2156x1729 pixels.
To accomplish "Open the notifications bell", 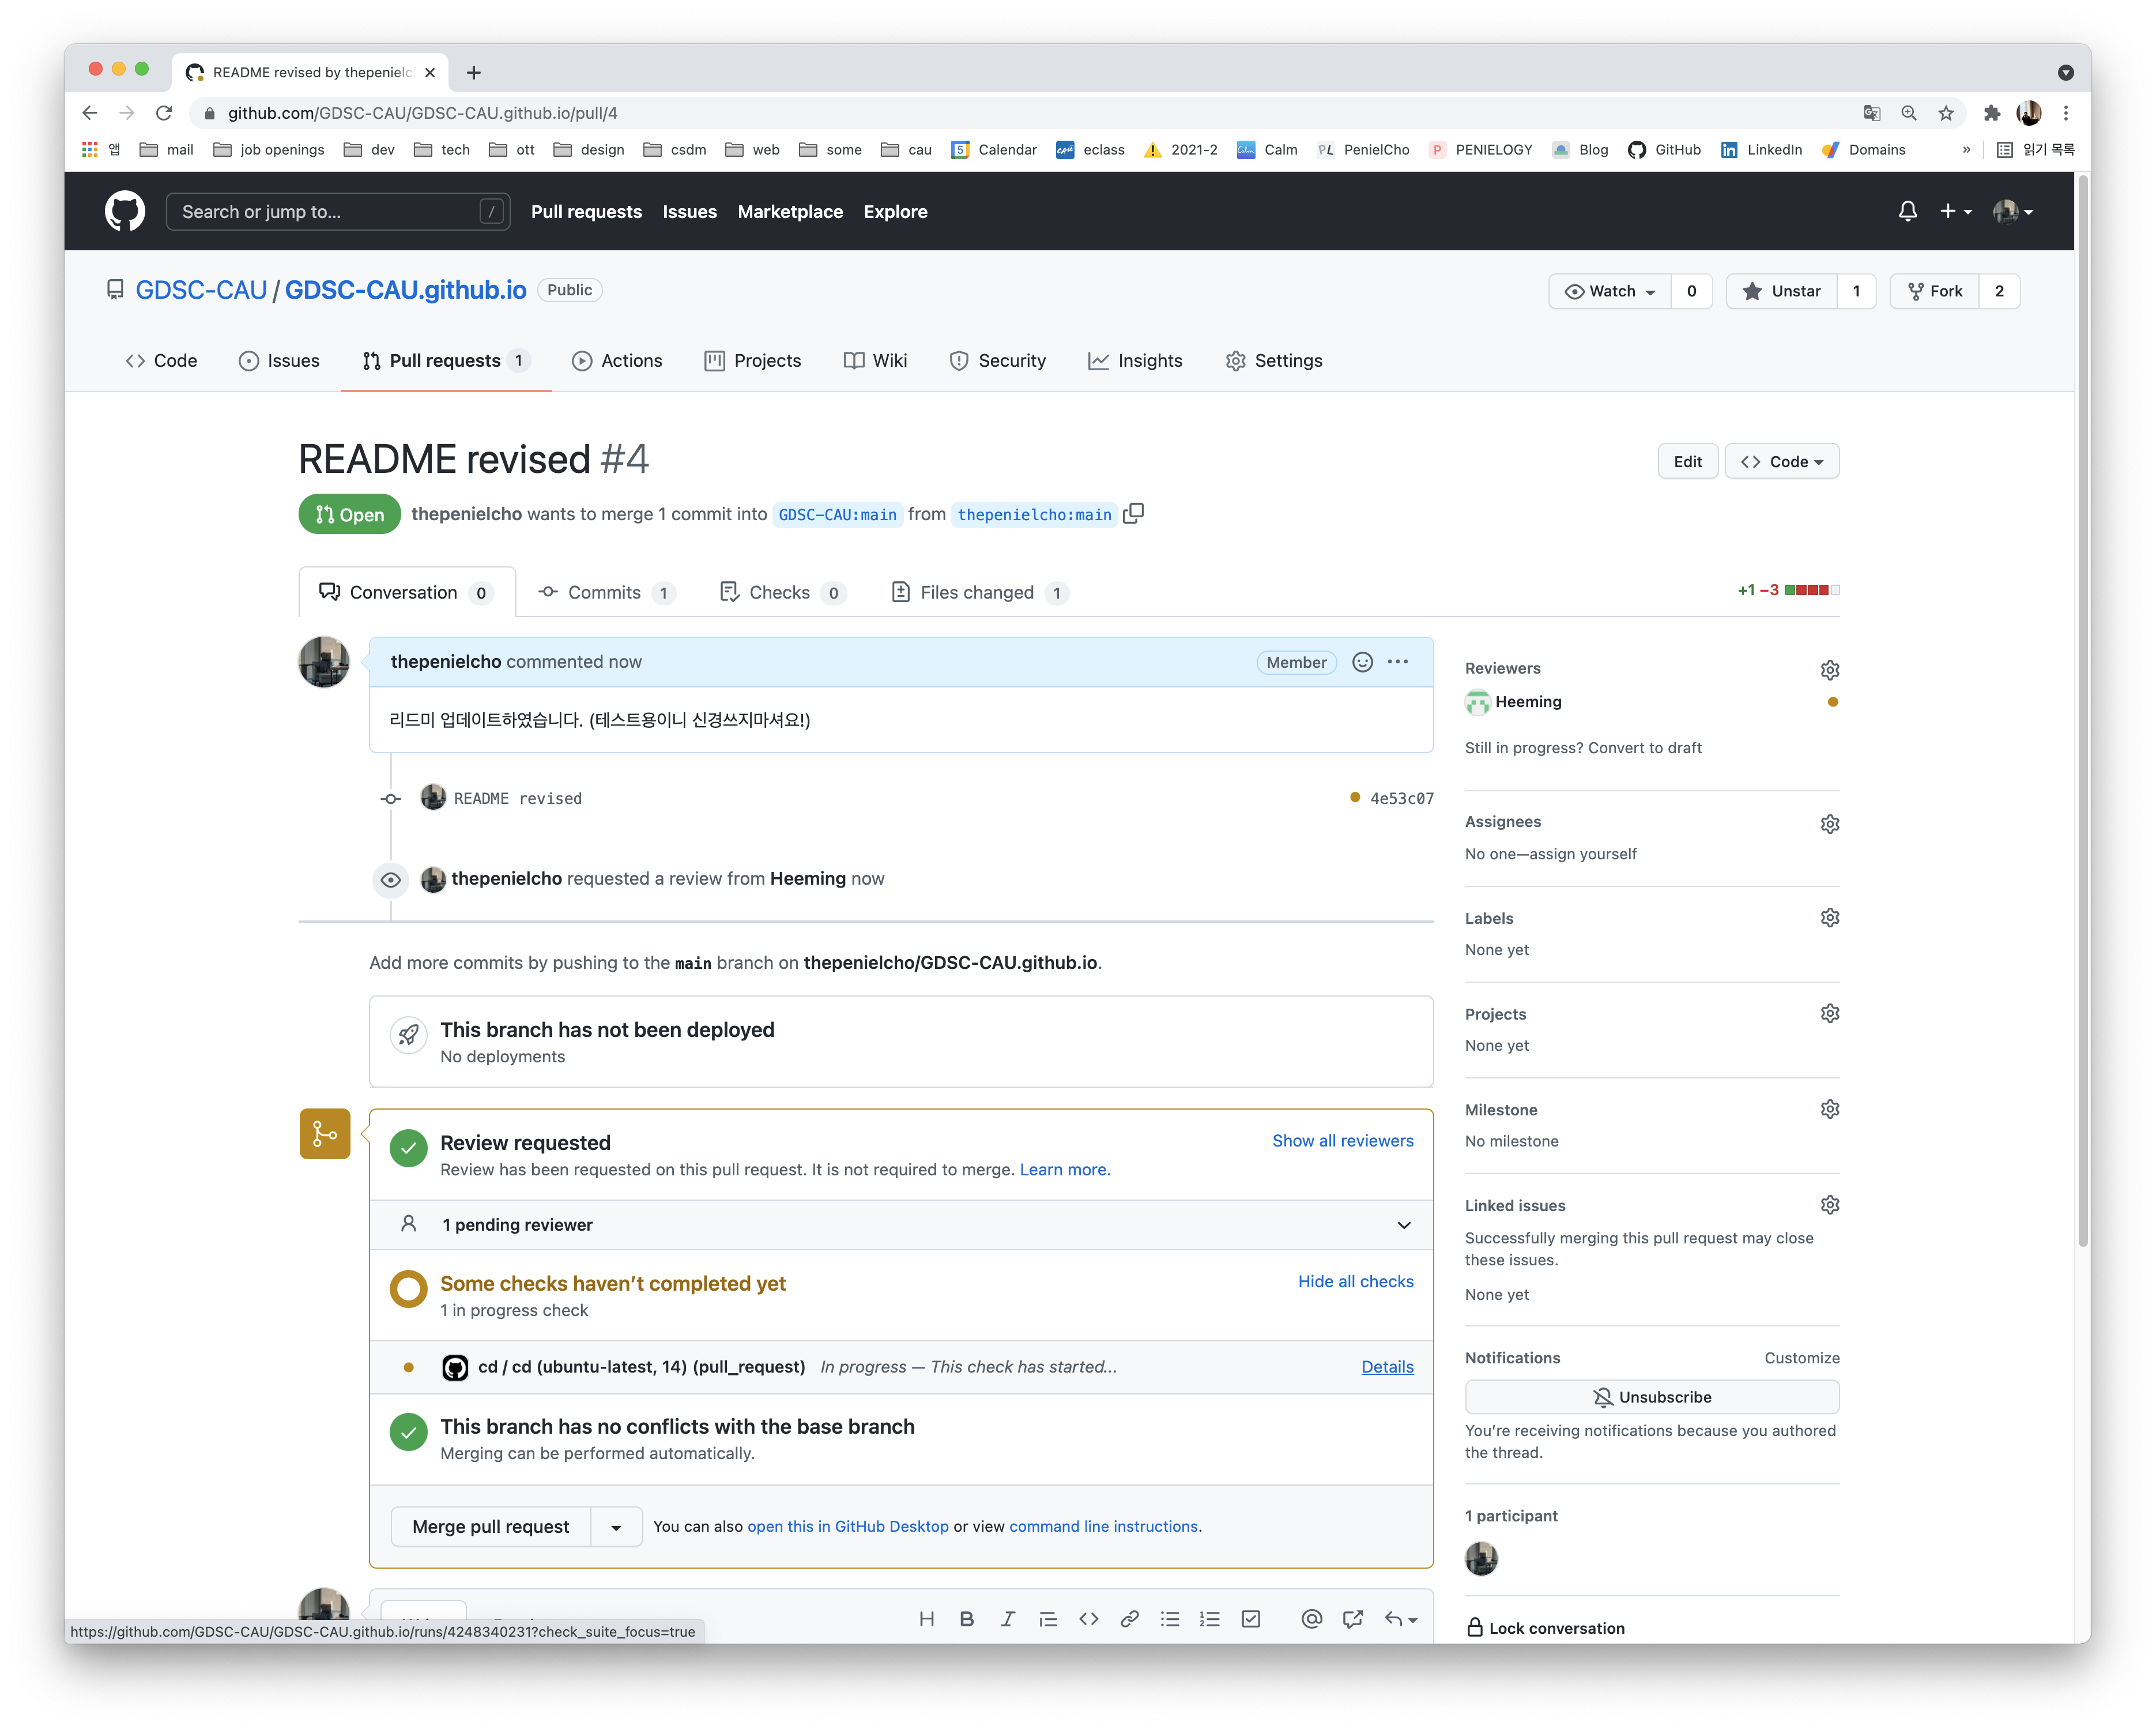I will tap(1907, 211).
